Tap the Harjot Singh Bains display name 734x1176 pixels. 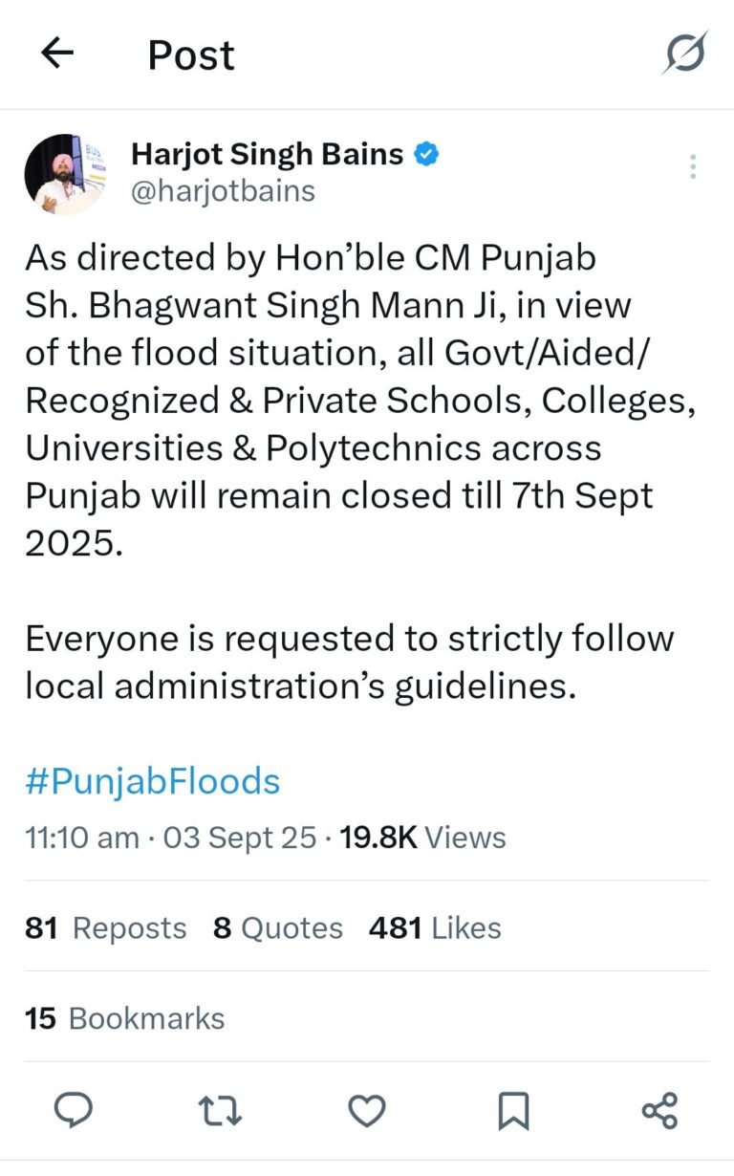(267, 154)
